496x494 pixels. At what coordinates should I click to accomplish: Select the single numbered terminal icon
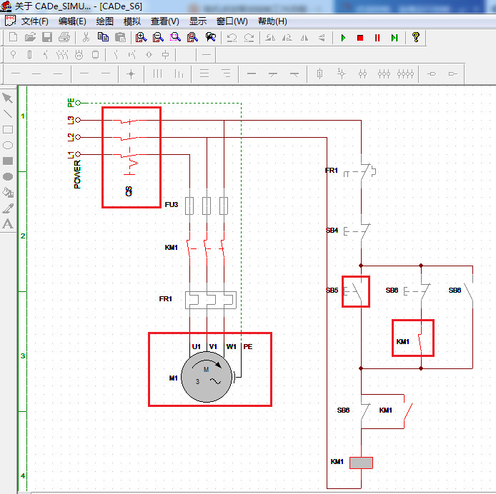[319, 74]
